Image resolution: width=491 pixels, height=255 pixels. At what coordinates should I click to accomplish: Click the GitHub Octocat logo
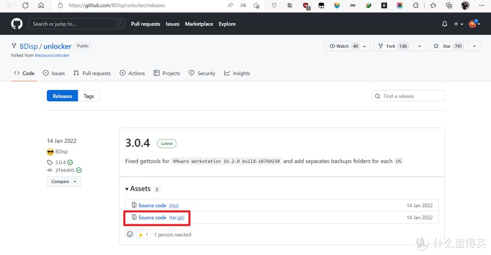[17, 24]
